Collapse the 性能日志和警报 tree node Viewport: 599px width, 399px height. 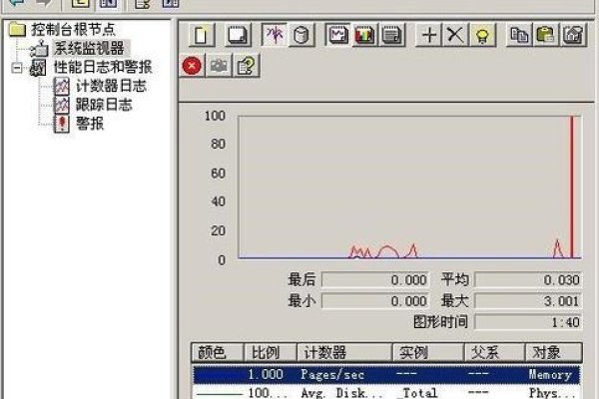pos(17,68)
